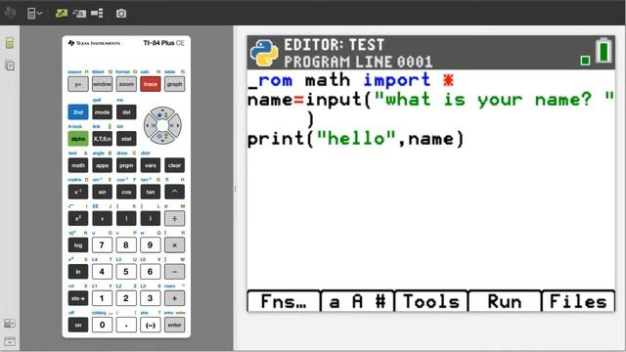The height and width of the screenshot is (352, 626).
Task: Click the sin key
Action: point(102,192)
